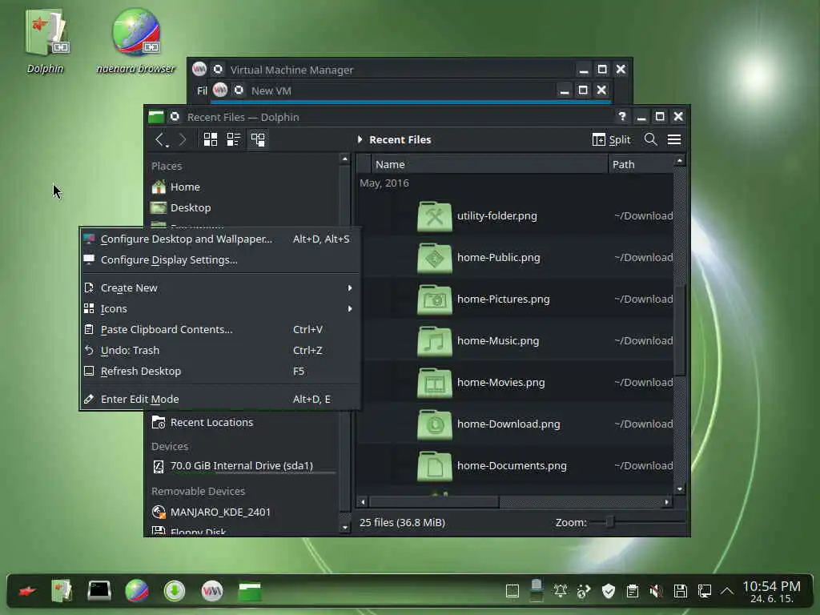Screen dimensions: 820x615
Task: Expand the Recent Files breadcrumb arrow
Action: click(x=360, y=139)
